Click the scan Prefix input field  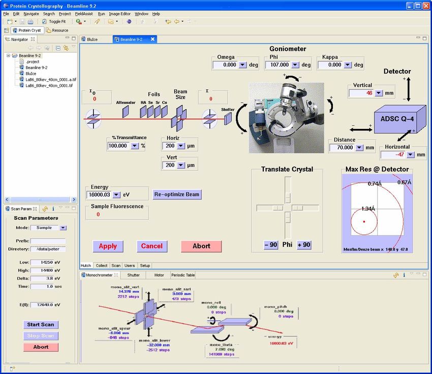tap(48, 241)
